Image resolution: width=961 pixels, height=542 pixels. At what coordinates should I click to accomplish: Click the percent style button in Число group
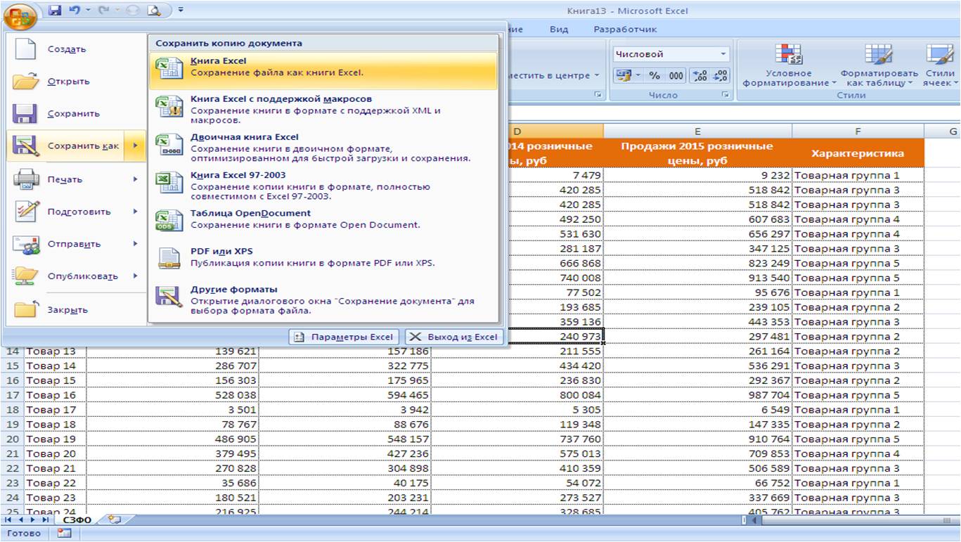(654, 76)
